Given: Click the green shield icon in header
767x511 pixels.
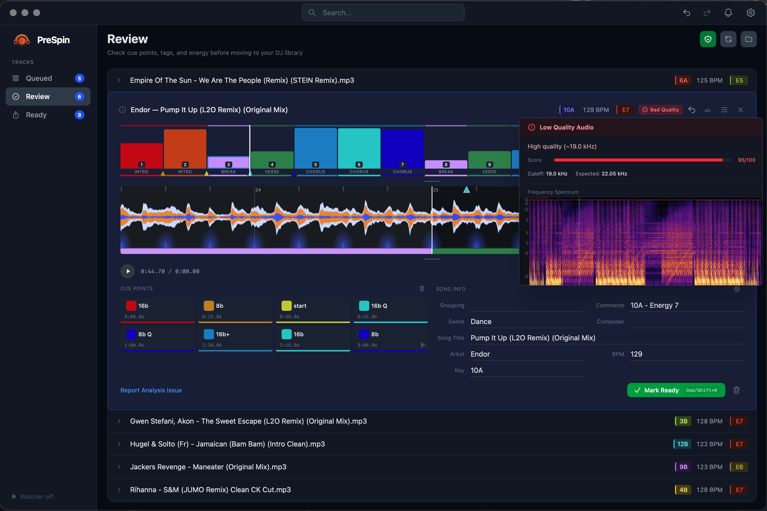Looking at the screenshot, I should 708,39.
